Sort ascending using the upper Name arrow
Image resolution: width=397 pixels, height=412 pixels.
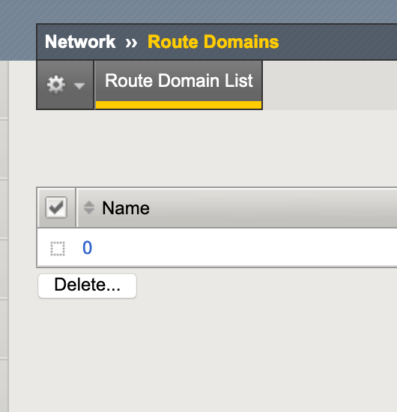click(x=89, y=204)
